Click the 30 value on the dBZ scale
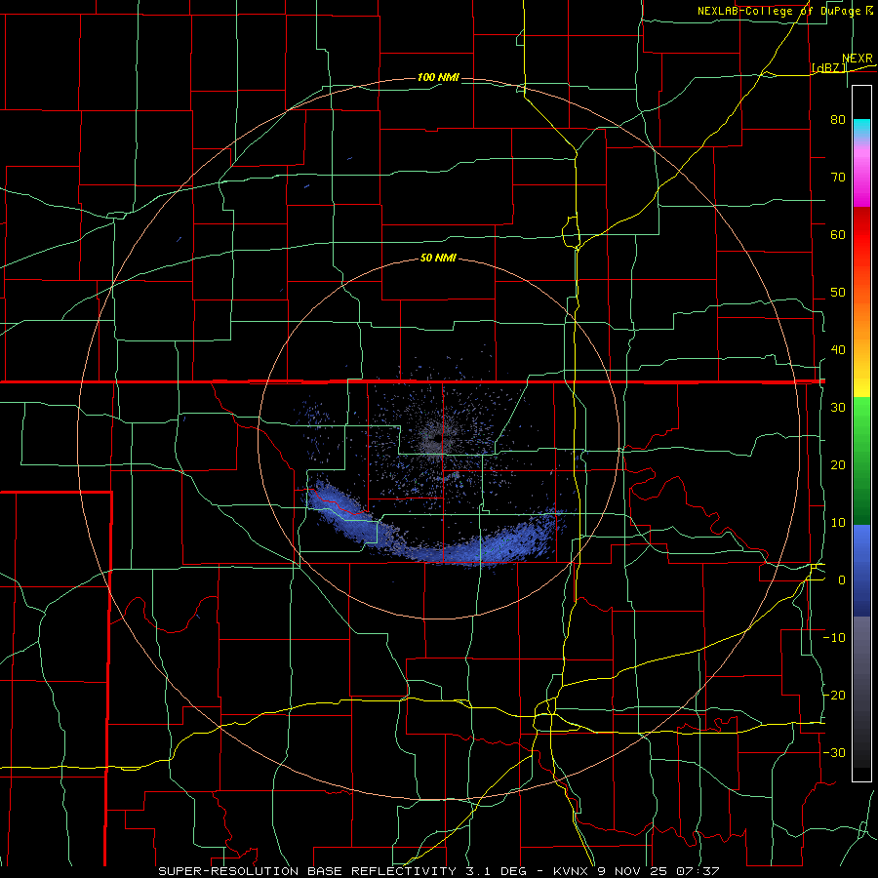 (838, 407)
